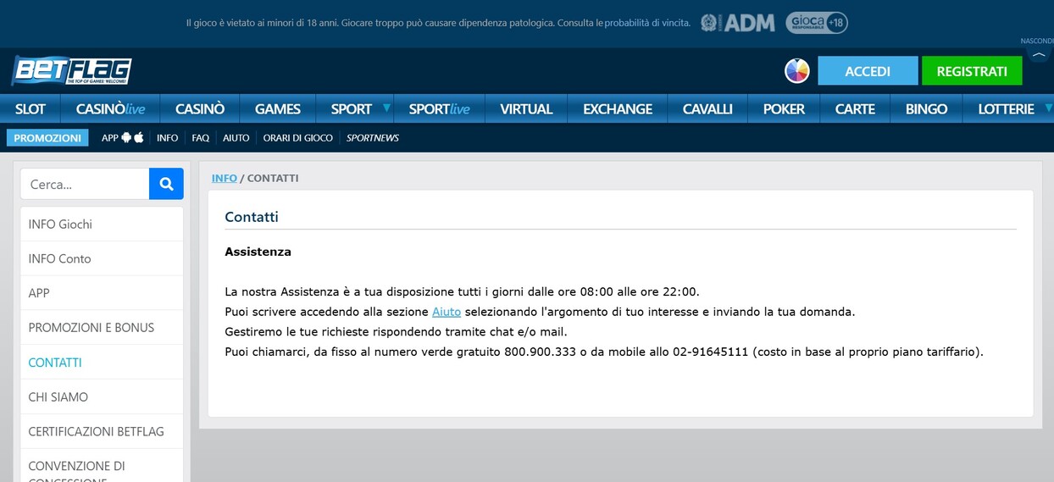Open the FAQ link
The image size is (1054, 482).
(x=201, y=137)
